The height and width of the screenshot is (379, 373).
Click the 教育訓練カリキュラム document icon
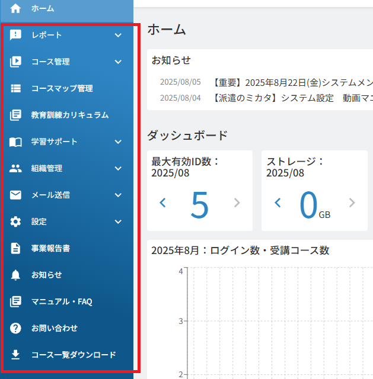point(15,115)
